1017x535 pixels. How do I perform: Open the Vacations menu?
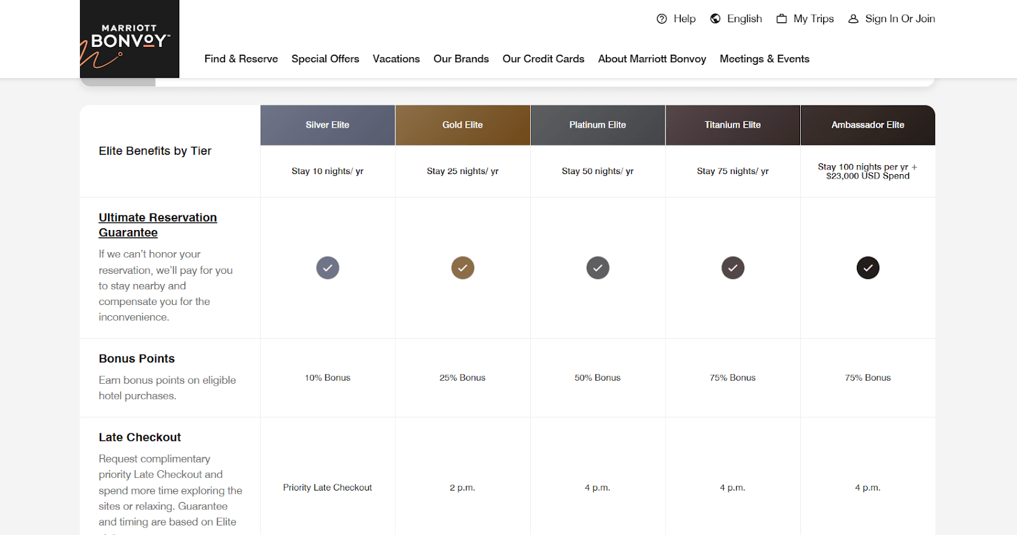(x=396, y=59)
